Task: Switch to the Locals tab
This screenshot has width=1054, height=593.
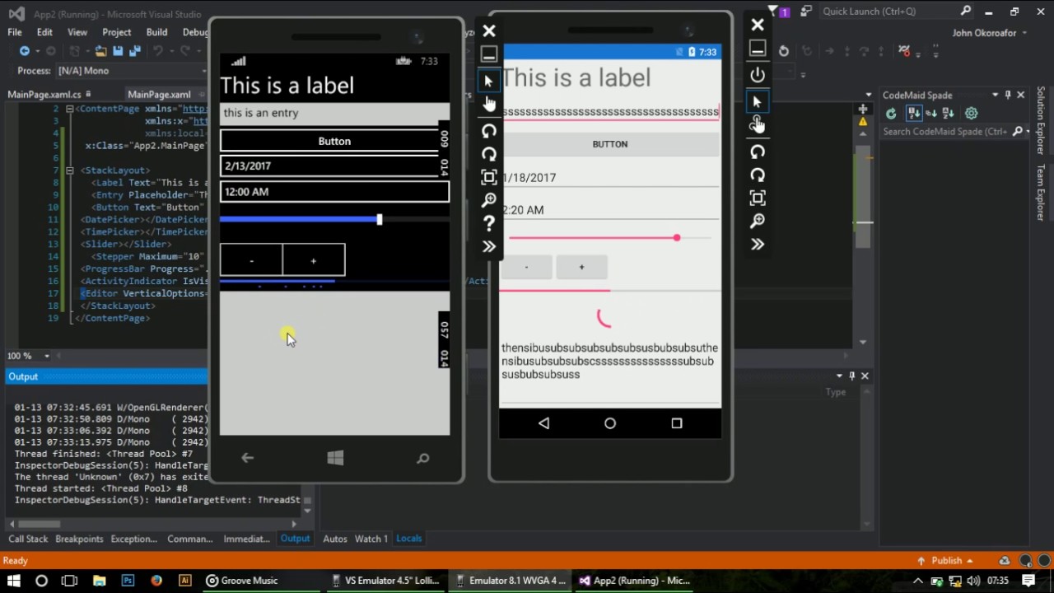Action: [x=408, y=539]
